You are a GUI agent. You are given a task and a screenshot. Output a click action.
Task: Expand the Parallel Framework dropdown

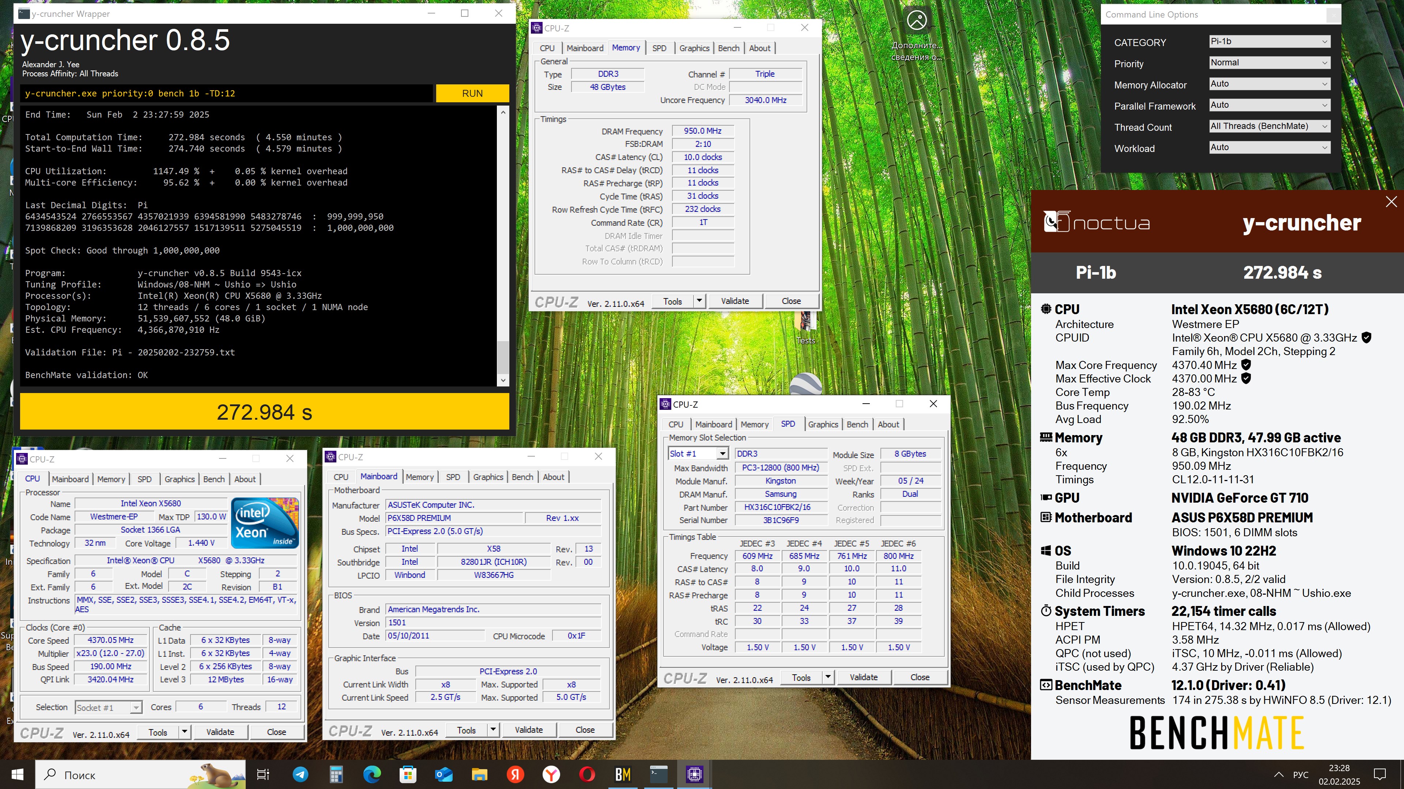point(1269,105)
